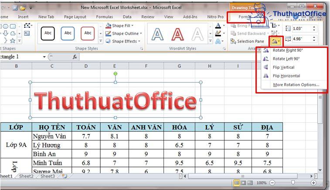This screenshot has height=190, width=330.
Task: Switch to the Insert ribbon tab
Action: coord(23,17)
